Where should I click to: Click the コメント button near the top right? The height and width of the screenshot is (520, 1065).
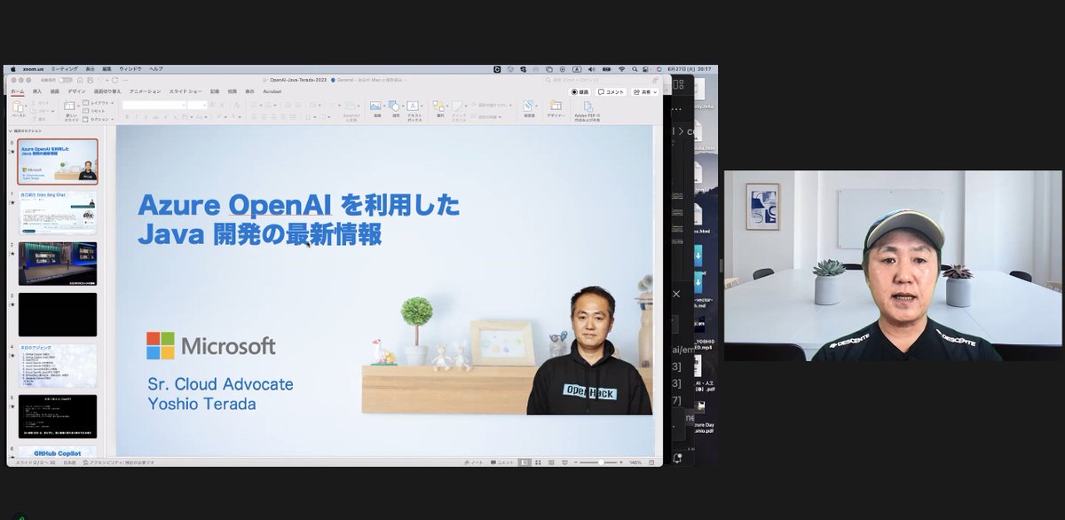pos(611,91)
